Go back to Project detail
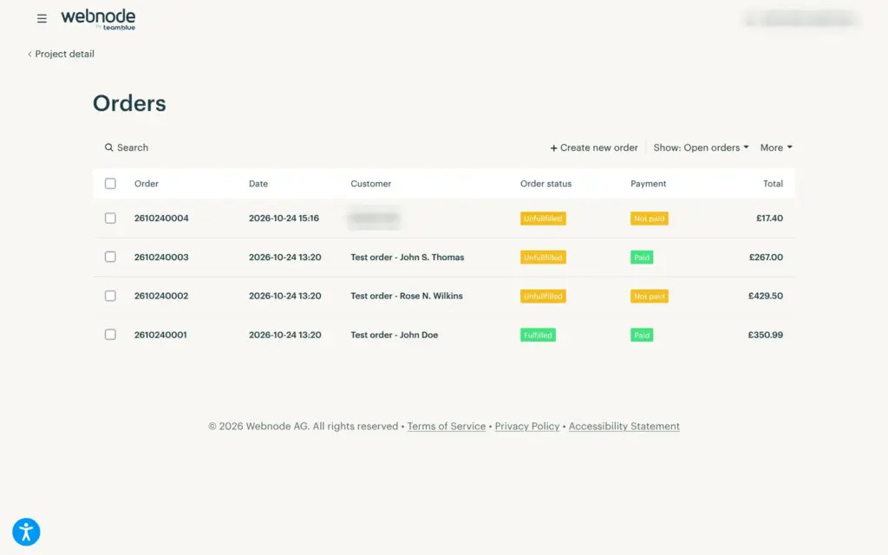 (62, 54)
